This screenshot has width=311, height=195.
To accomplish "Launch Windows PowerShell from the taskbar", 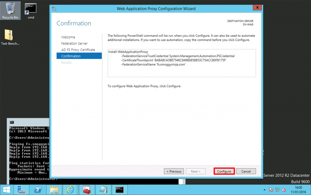I will [38, 190].
